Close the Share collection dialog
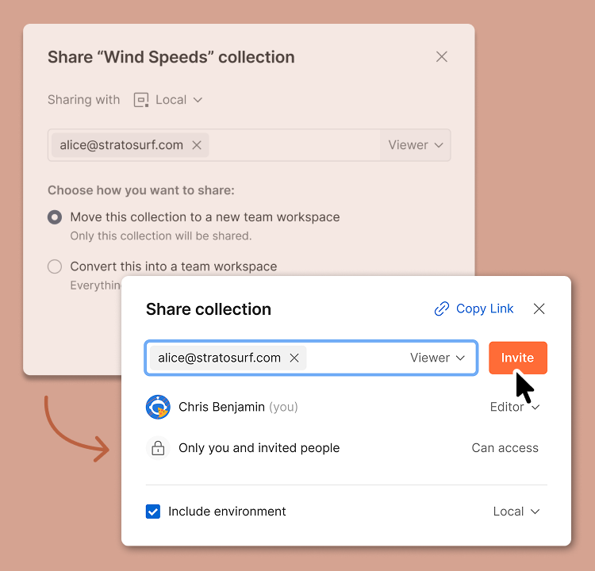 click(539, 309)
